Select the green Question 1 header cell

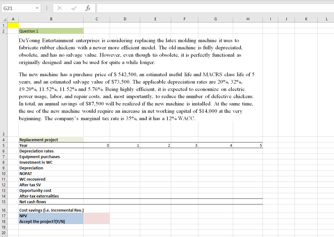51,31
